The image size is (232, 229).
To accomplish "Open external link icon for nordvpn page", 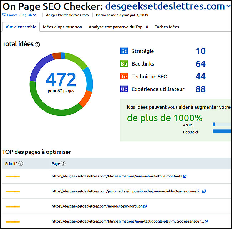I will pyautogui.click(x=145, y=206).
